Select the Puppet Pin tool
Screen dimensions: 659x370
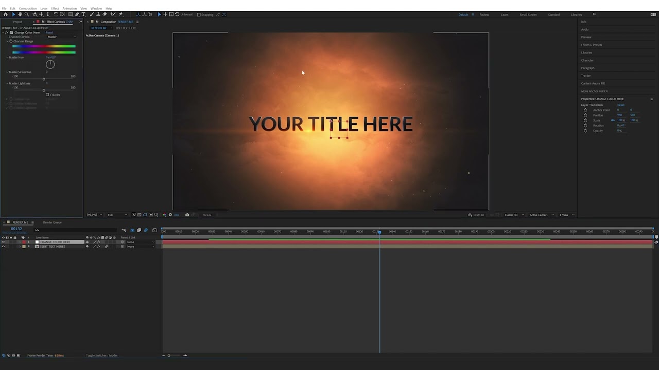[x=120, y=14]
